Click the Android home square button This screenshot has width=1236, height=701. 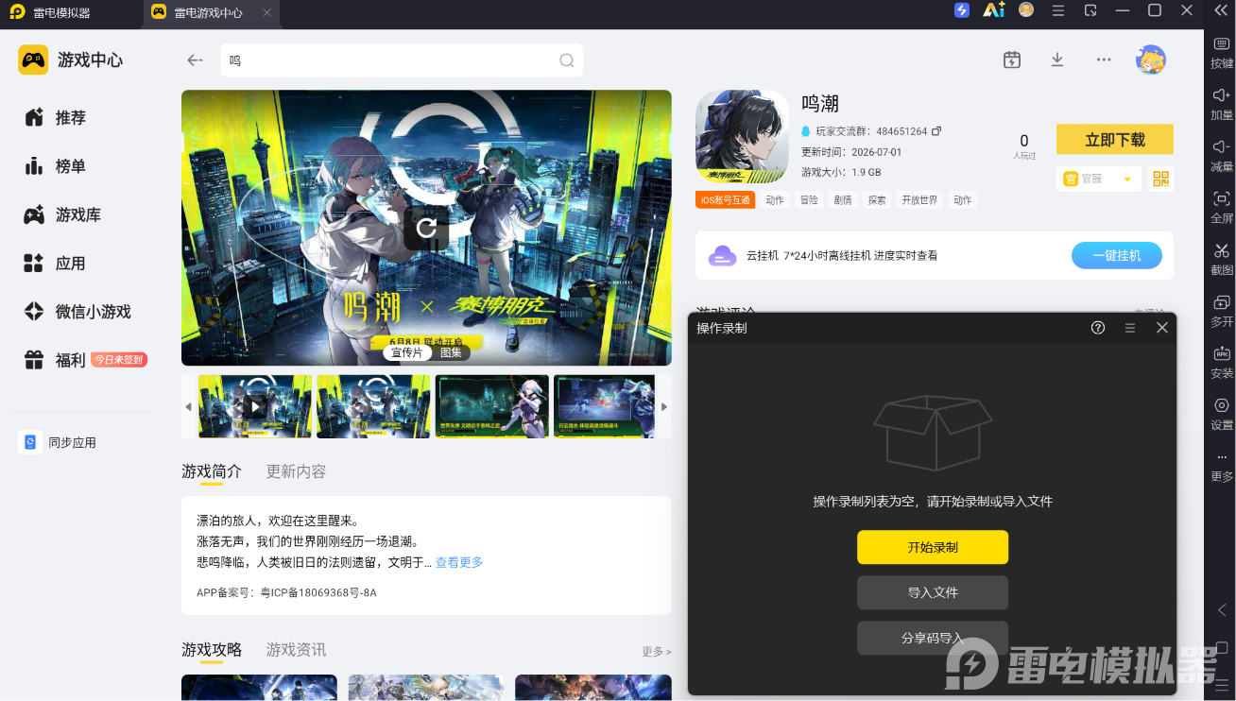pyautogui.click(x=1222, y=647)
